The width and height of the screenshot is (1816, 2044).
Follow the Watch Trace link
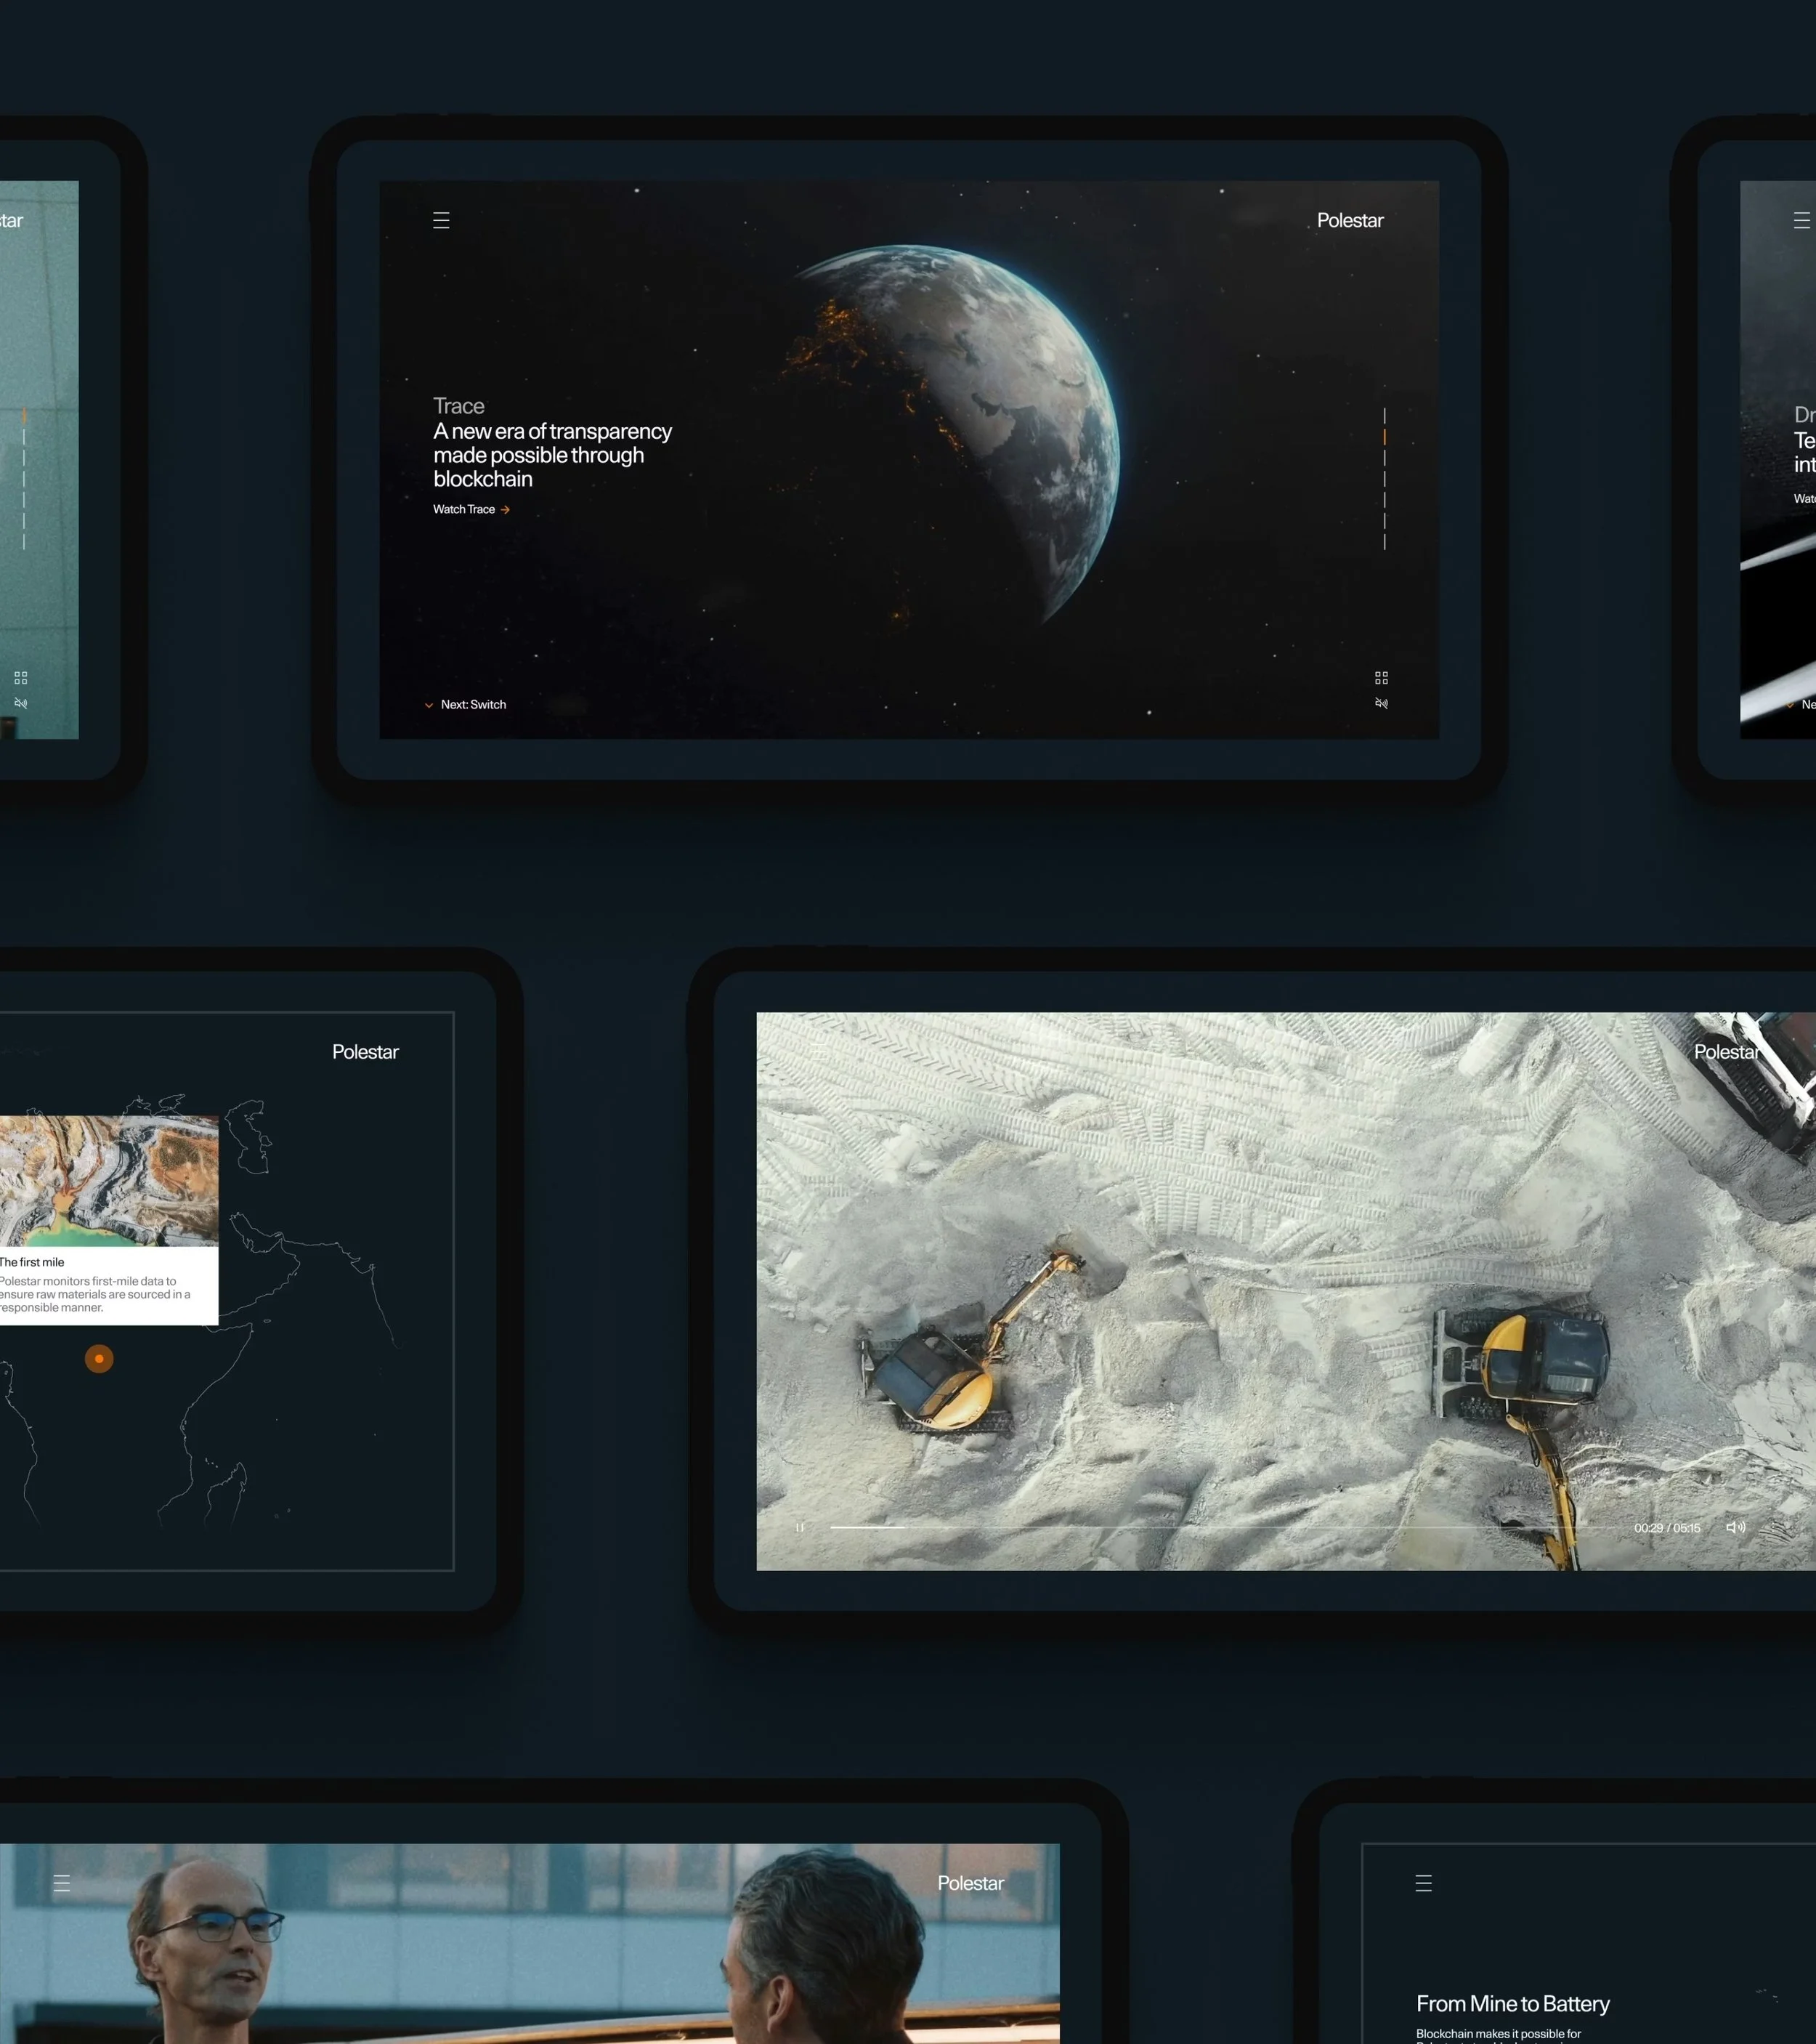(471, 509)
